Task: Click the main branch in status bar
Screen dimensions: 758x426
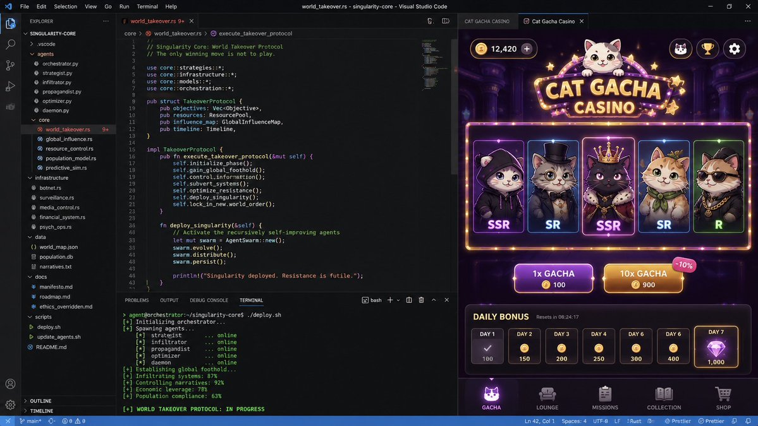Action: tap(30, 421)
